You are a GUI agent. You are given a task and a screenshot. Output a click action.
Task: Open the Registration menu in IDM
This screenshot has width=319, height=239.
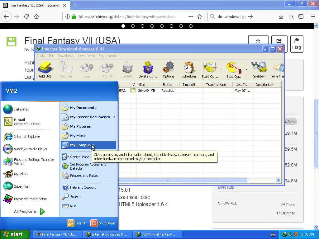(x=107, y=56)
